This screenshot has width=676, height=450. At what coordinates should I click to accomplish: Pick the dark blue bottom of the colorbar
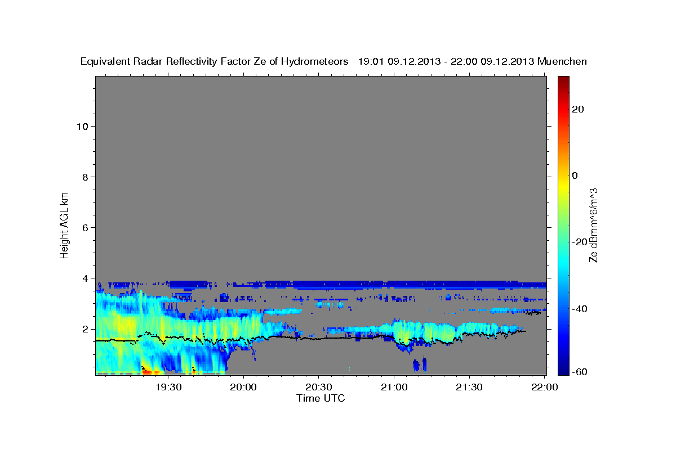click(x=564, y=370)
